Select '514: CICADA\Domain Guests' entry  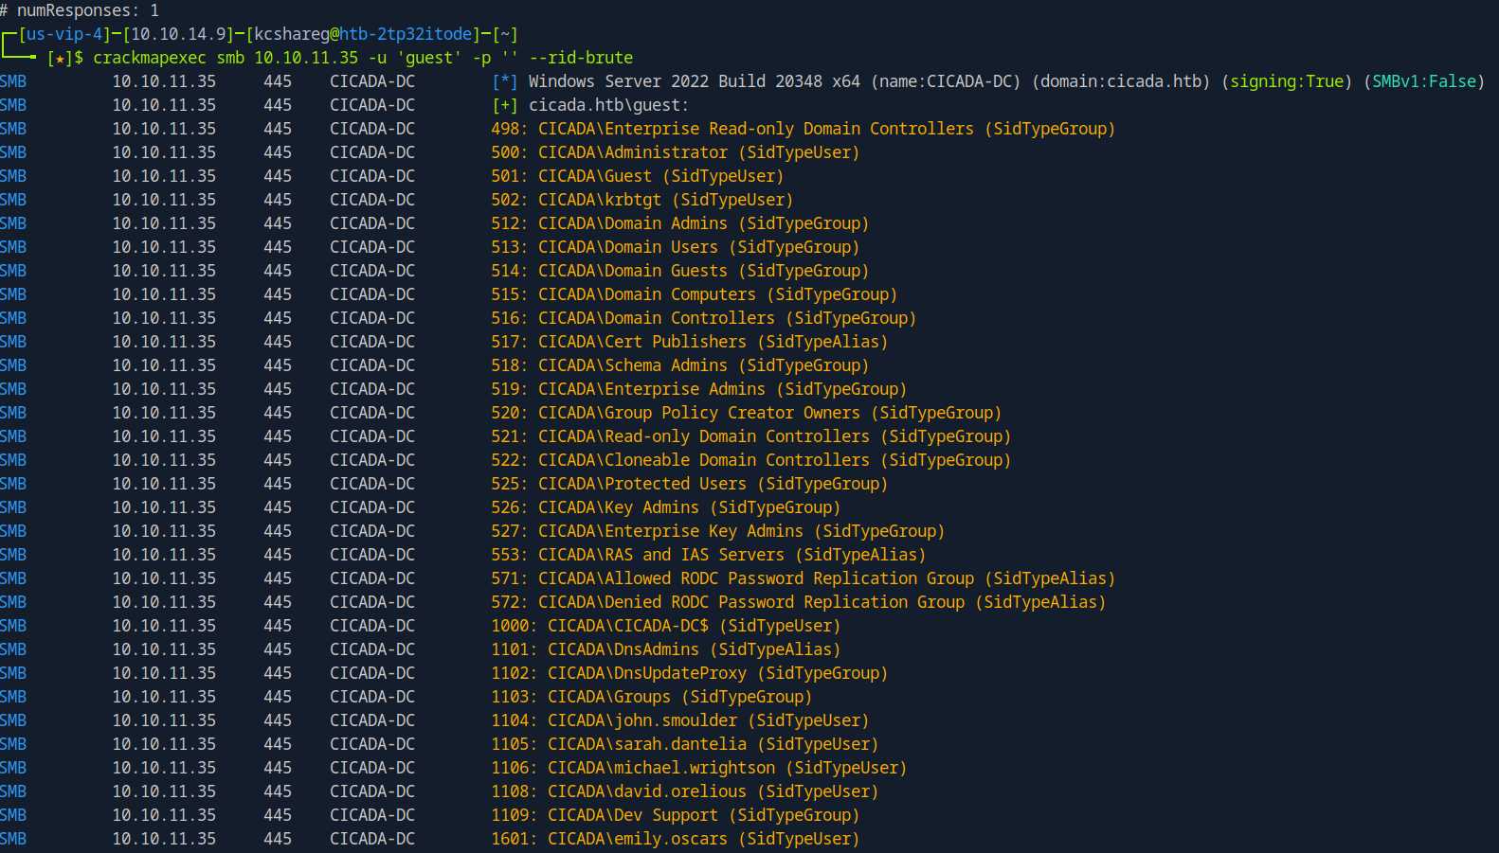(680, 271)
